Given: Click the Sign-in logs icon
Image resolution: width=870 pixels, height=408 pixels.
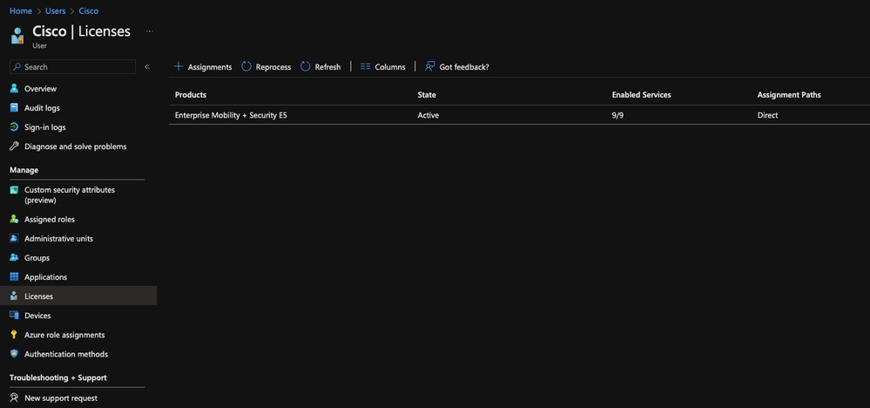Looking at the screenshot, I should pyautogui.click(x=14, y=127).
